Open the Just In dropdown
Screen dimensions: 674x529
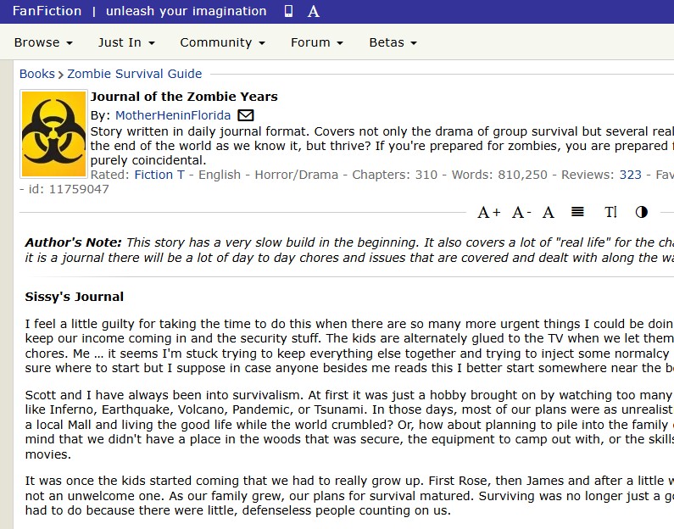[126, 42]
